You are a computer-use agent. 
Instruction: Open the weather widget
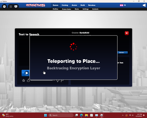[x=8, y=115]
